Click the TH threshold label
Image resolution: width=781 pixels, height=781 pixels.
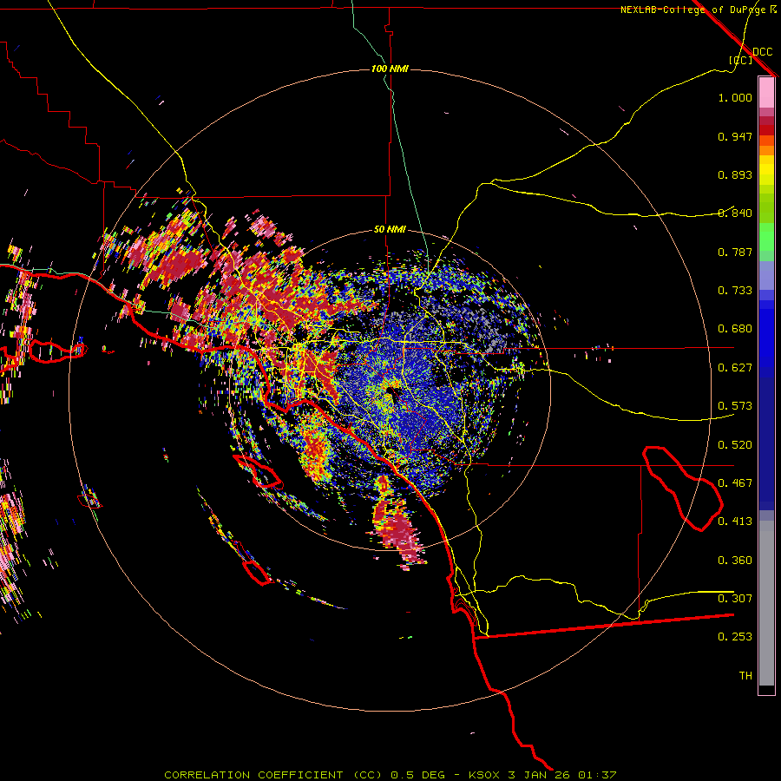pyautogui.click(x=745, y=676)
